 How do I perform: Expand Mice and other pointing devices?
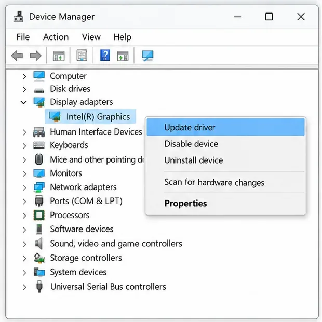point(24,160)
